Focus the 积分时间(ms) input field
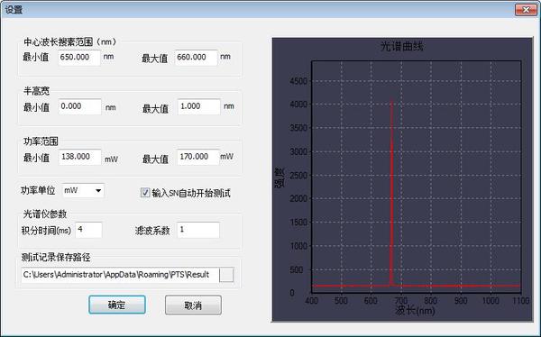Viewport: 541px width, 337px height. point(88,230)
